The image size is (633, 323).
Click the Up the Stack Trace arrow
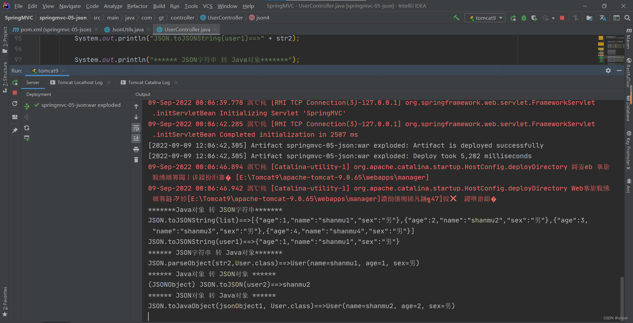coord(136,106)
